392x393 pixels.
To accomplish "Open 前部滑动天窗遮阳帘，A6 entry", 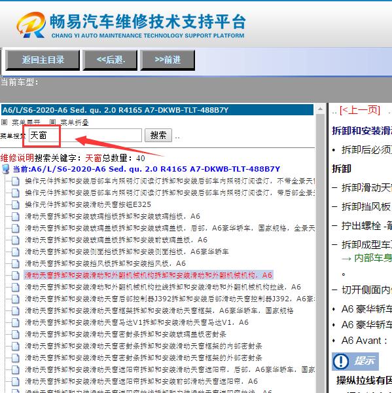I will [141, 381].
